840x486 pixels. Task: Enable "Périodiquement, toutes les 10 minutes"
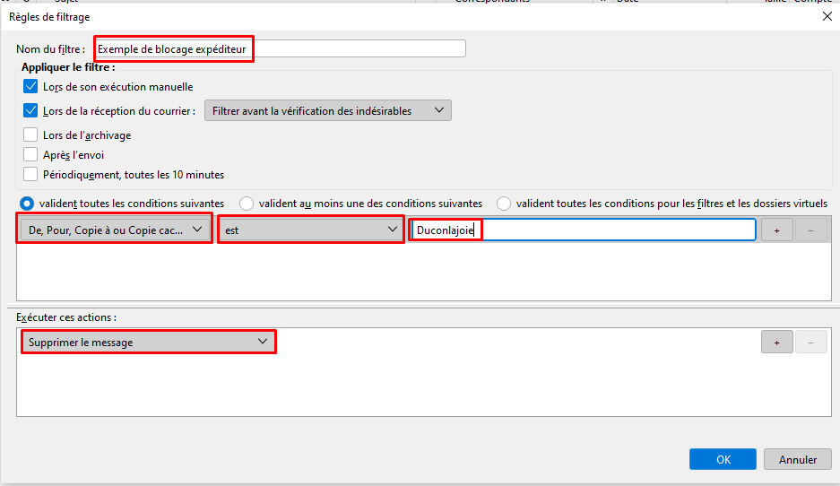tap(30, 175)
